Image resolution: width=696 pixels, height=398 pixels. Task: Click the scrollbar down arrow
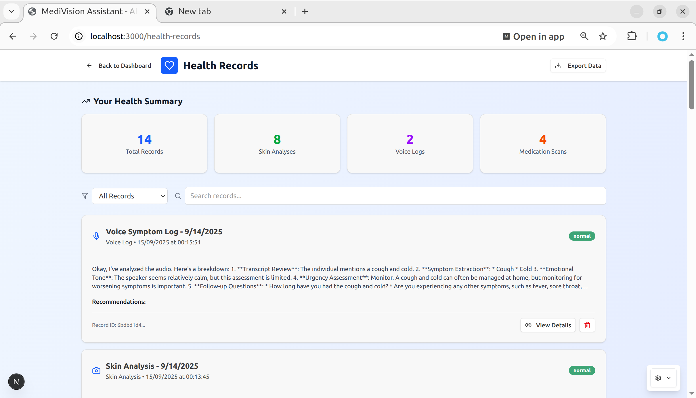coord(692,393)
